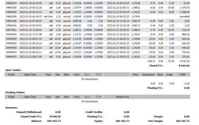Click Free Margin value 184 445.73

click(x=183, y=121)
